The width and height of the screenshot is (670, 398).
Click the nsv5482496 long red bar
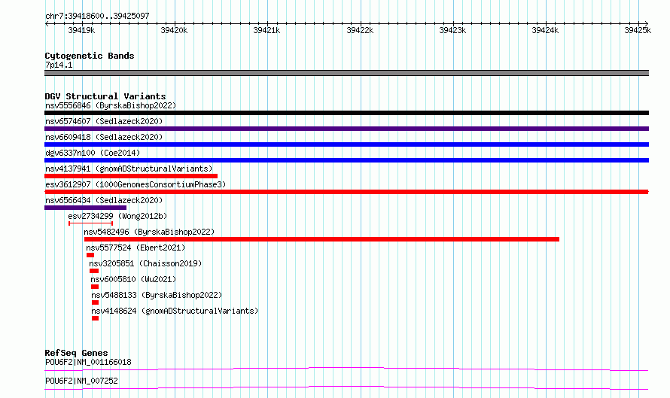click(x=321, y=239)
